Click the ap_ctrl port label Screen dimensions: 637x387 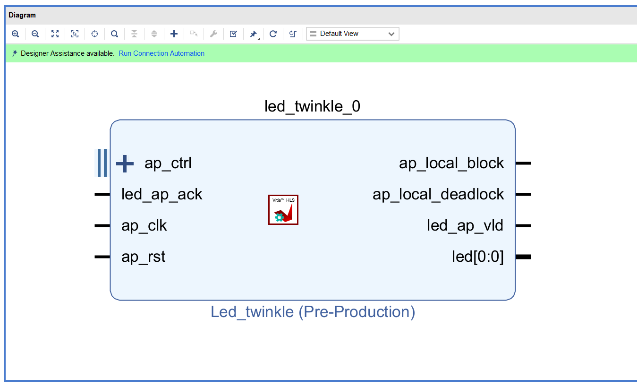coord(168,163)
